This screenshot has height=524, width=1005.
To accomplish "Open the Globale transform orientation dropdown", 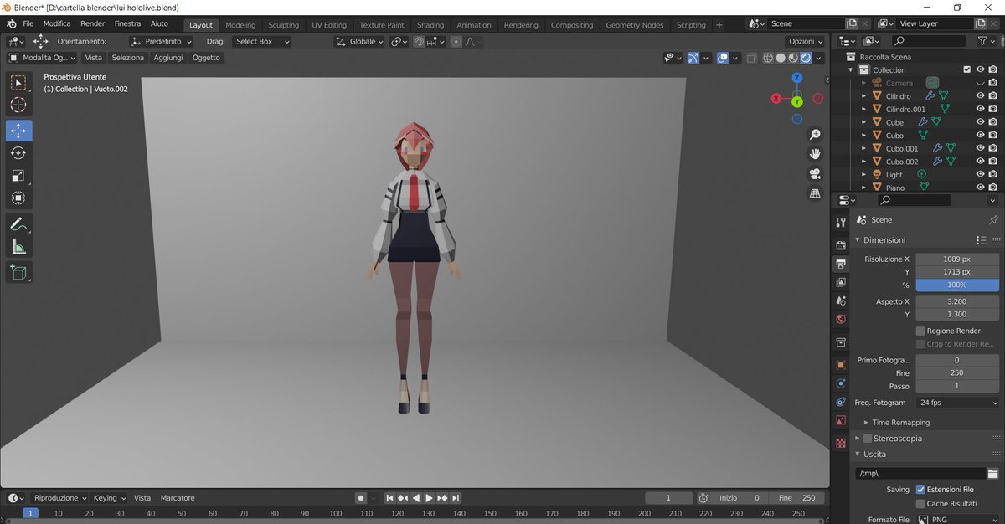I will [x=359, y=41].
